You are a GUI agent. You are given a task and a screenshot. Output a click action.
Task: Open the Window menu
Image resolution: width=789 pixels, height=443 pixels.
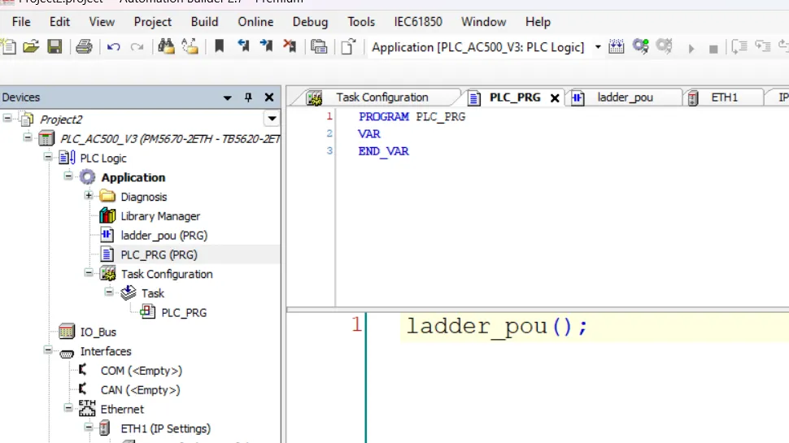[x=483, y=22]
